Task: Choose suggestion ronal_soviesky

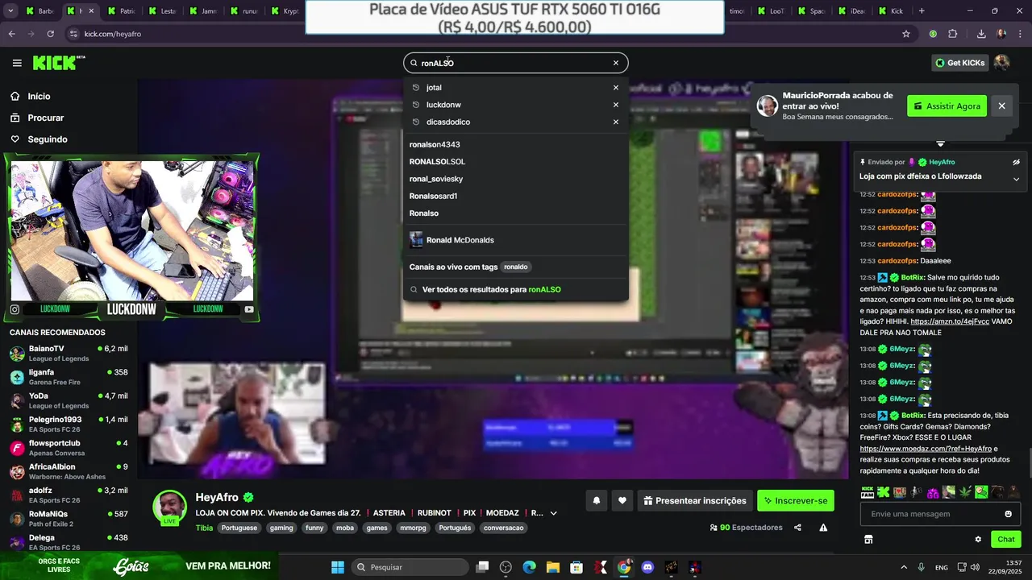Action: [x=436, y=179]
